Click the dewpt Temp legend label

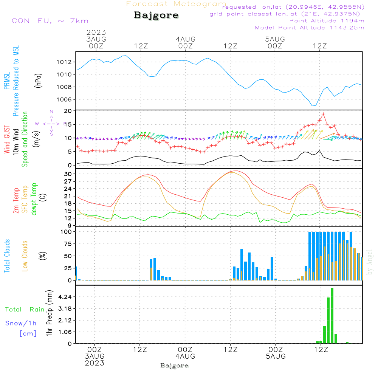(x=34, y=199)
